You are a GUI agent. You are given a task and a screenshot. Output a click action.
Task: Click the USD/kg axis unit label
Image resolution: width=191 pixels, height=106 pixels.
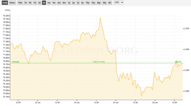click(7, 10)
